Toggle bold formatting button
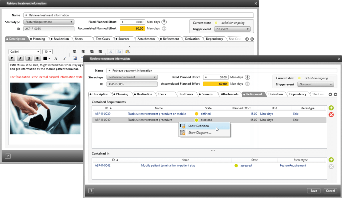Viewport: 342px width, 198px height. coord(12,58)
